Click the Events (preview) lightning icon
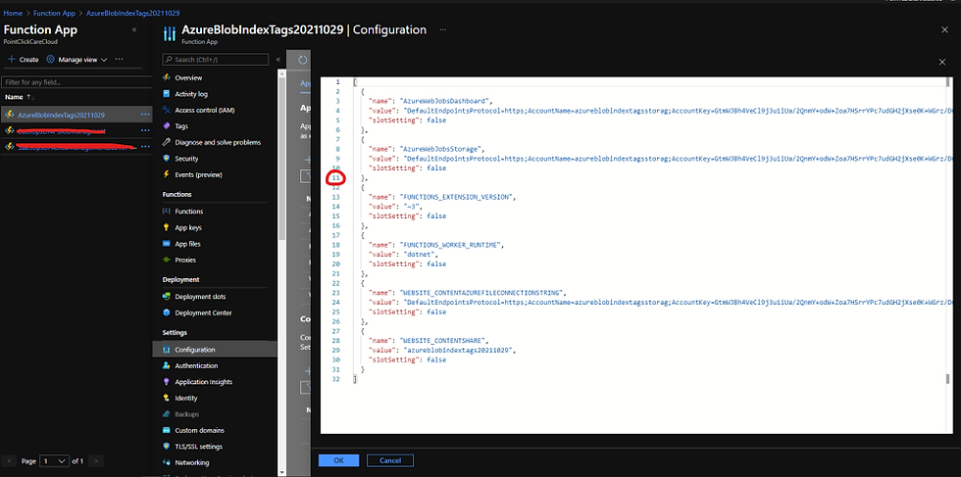The width and height of the screenshot is (961, 477). 166,174
